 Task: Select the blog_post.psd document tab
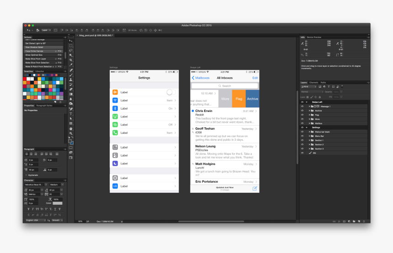click(95, 35)
